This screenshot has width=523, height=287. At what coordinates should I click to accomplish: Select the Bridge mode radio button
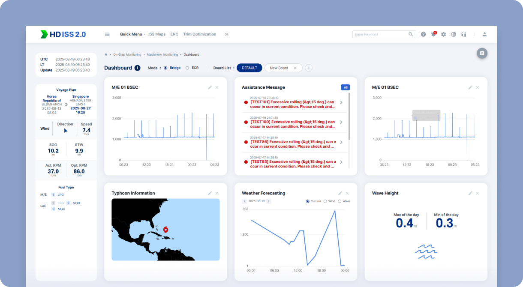point(165,68)
